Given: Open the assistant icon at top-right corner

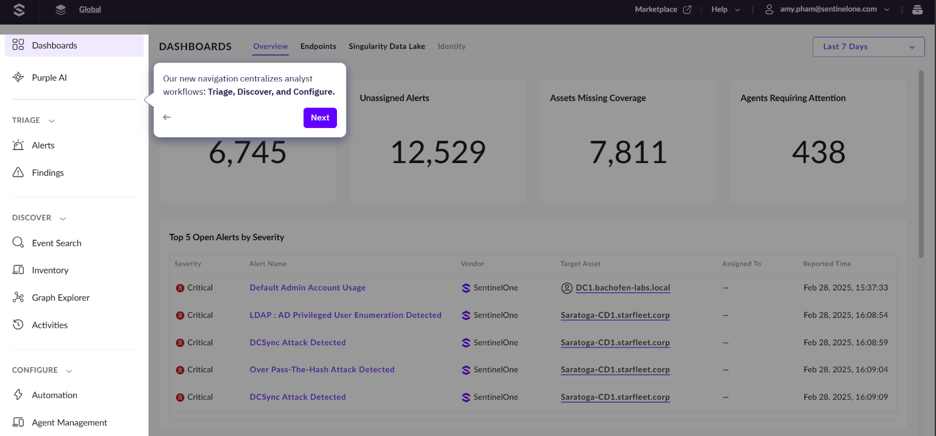Looking at the screenshot, I should (917, 9).
